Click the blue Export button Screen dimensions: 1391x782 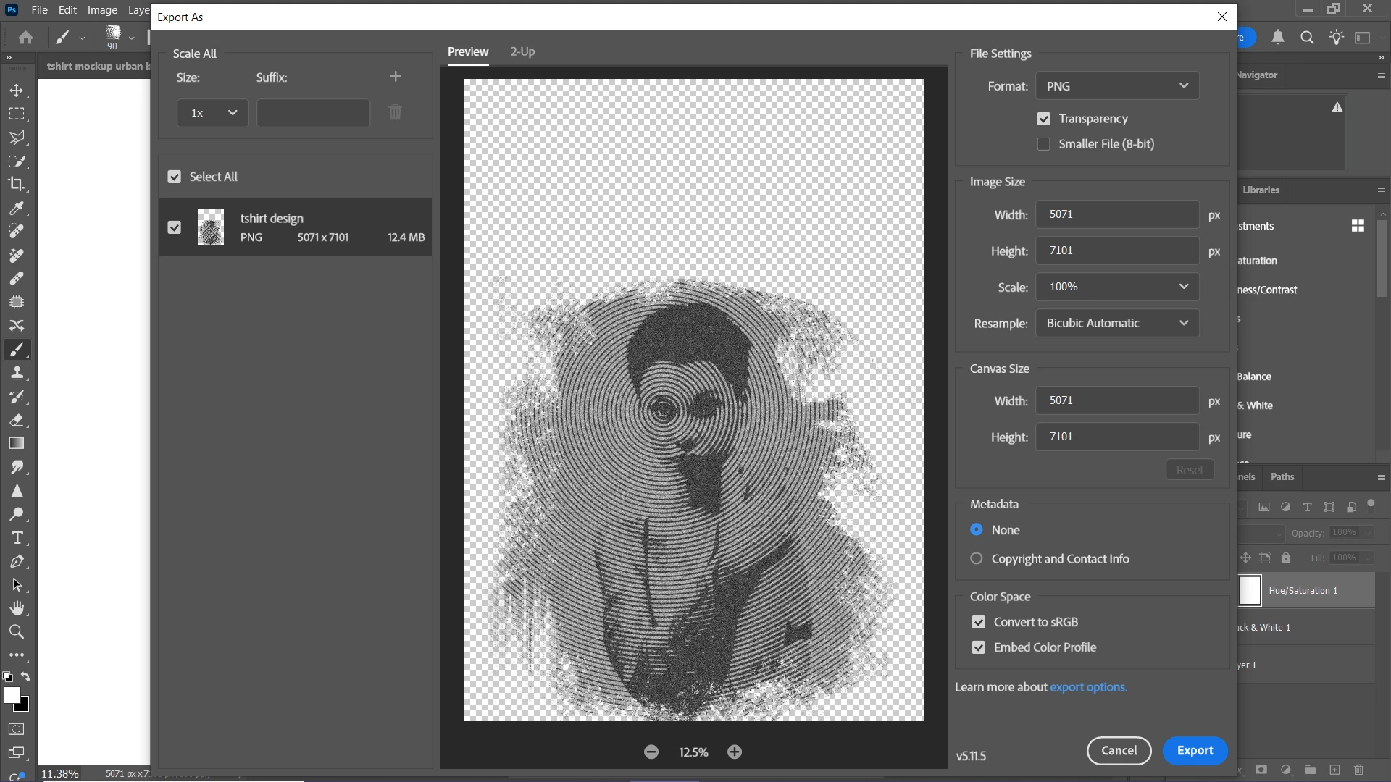[x=1194, y=751]
